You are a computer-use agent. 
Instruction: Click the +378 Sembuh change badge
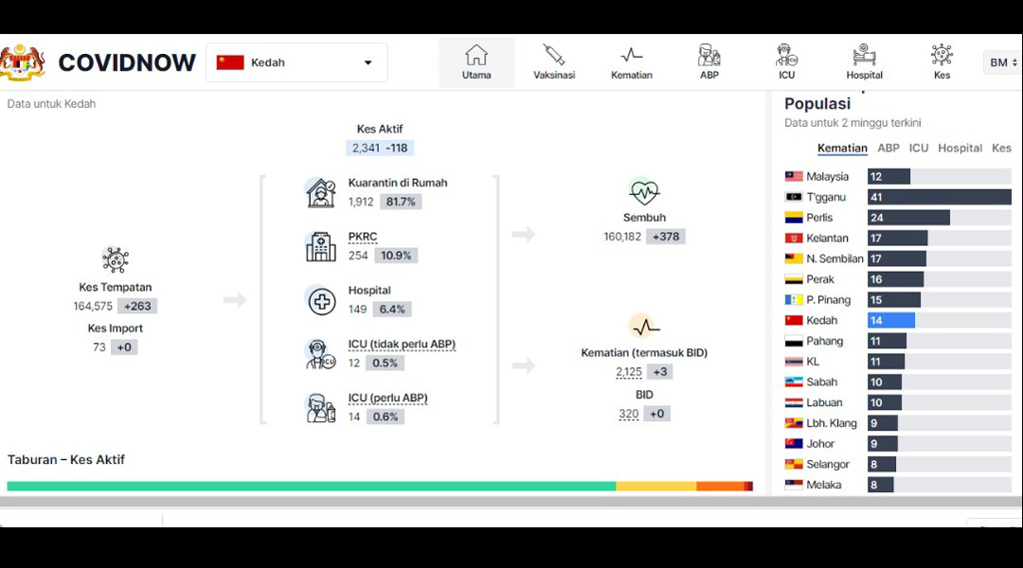click(x=666, y=237)
